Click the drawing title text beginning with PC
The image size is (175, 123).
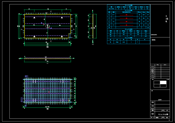(x=163, y=115)
